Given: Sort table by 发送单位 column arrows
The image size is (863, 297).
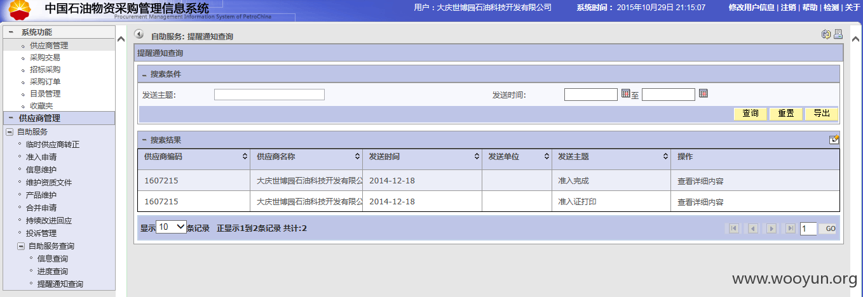Looking at the screenshot, I should (547, 156).
